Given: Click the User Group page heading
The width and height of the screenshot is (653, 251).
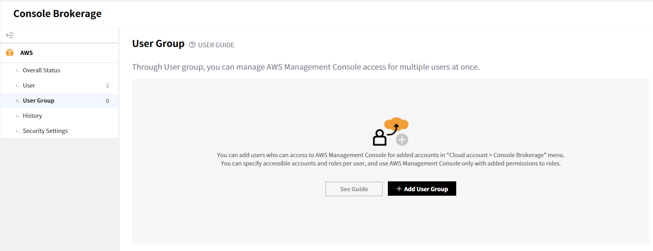Looking at the screenshot, I should tap(158, 44).
